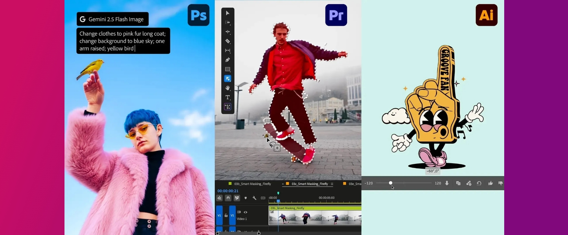The image size is (568, 235).
Task: Click the V1 source patching button
Action: pos(219,215)
